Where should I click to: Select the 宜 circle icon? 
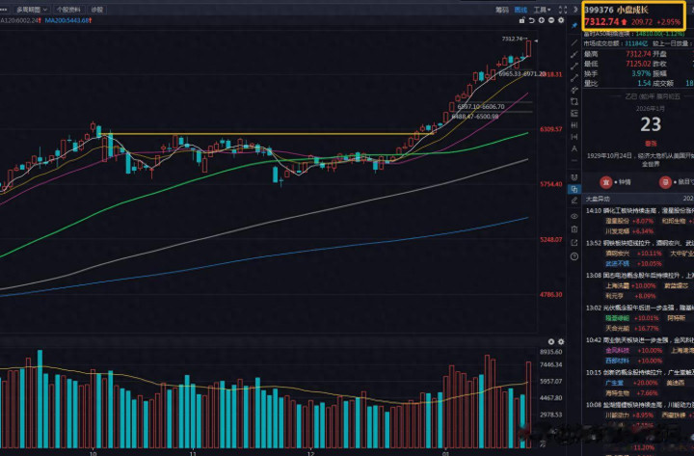[604, 180]
